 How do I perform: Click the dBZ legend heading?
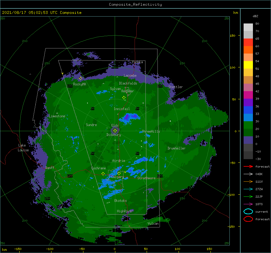255,16
